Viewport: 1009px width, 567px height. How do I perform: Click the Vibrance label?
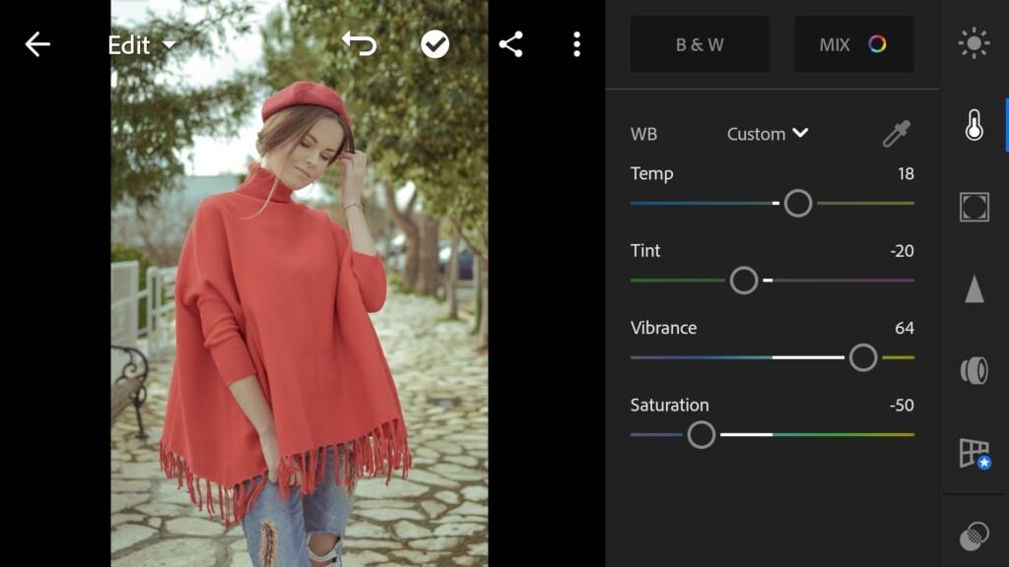(x=663, y=328)
